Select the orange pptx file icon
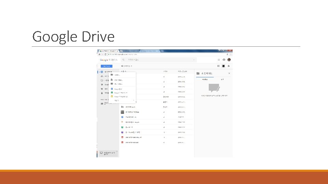Image resolution: width=328 pixels, height=184 pixels. pyautogui.click(x=122, y=122)
